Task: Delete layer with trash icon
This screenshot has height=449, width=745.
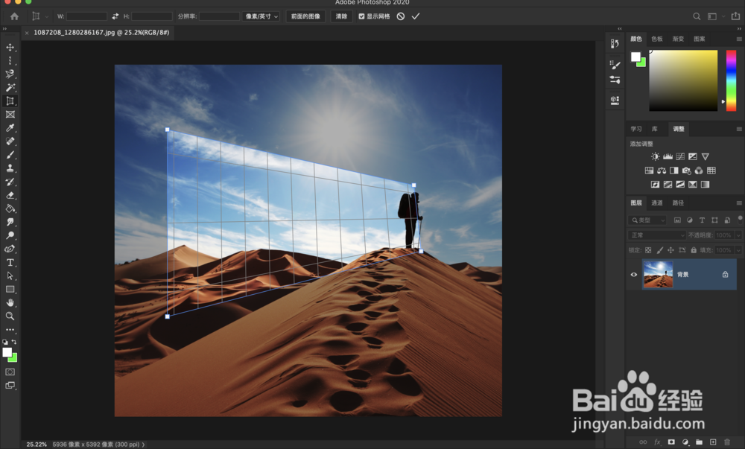Action: (727, 442)
